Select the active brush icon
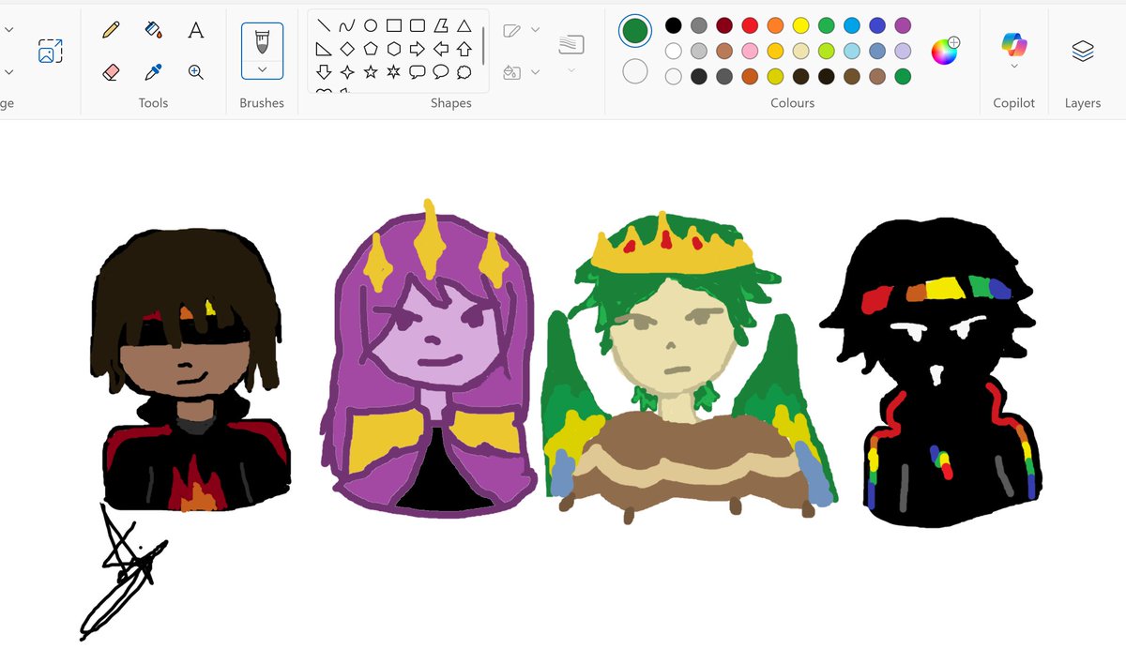This screenshot has width=1126, height=664. [262, 40]
